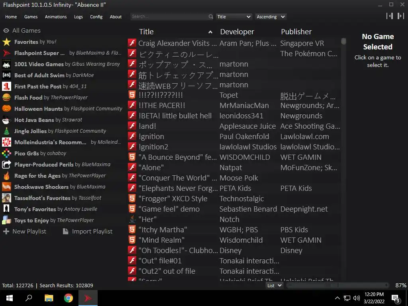Open the notification center icon

[396, 298]
